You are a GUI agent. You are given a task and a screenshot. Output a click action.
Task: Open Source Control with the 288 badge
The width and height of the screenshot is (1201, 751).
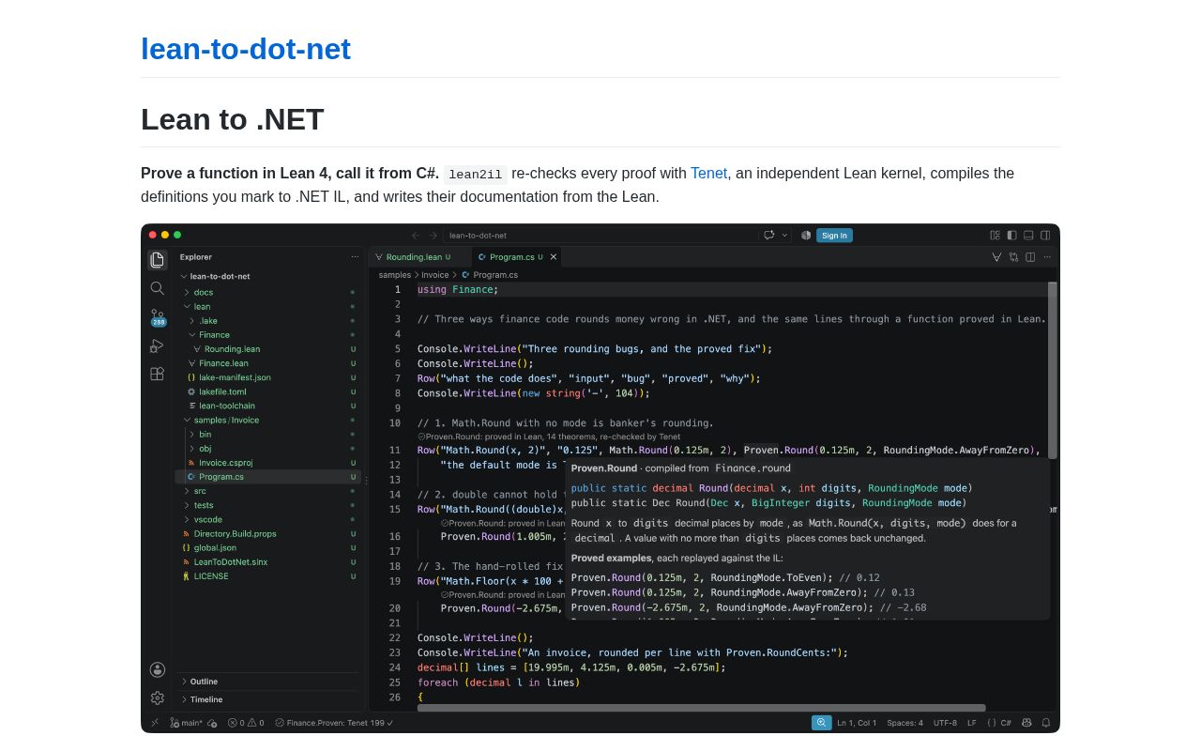click(x=158, y=317)
